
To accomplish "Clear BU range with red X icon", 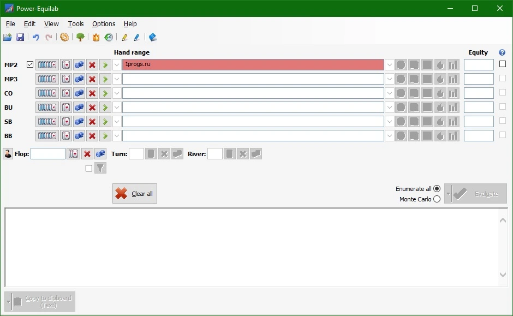I will (x=92, y=108).
